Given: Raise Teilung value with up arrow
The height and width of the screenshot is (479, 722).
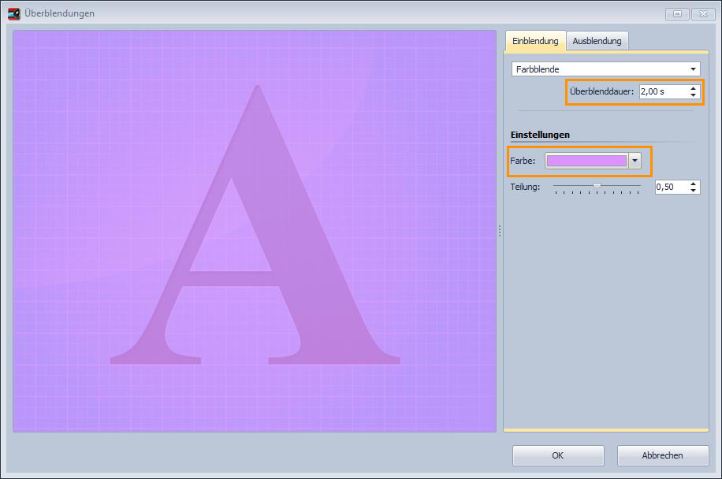Looking at the screenshot, I should (693, 184).
